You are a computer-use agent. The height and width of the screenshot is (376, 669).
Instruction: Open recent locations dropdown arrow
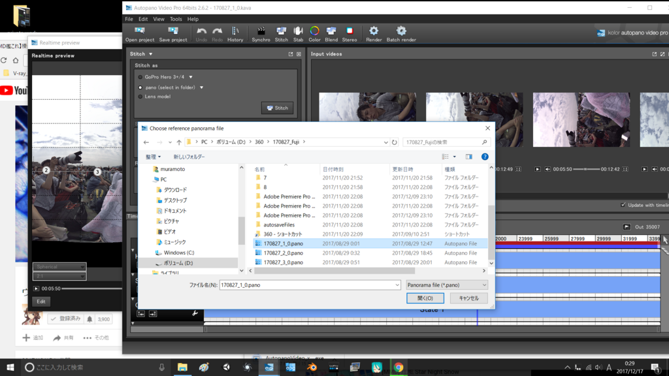(x=170, y=142)
